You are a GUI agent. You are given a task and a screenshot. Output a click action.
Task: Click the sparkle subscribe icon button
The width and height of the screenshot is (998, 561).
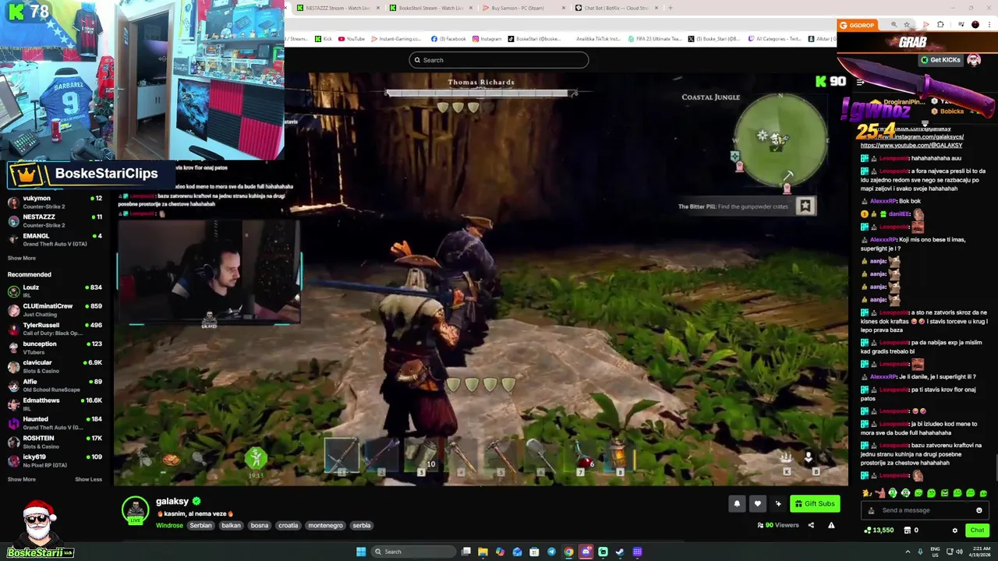777,504
